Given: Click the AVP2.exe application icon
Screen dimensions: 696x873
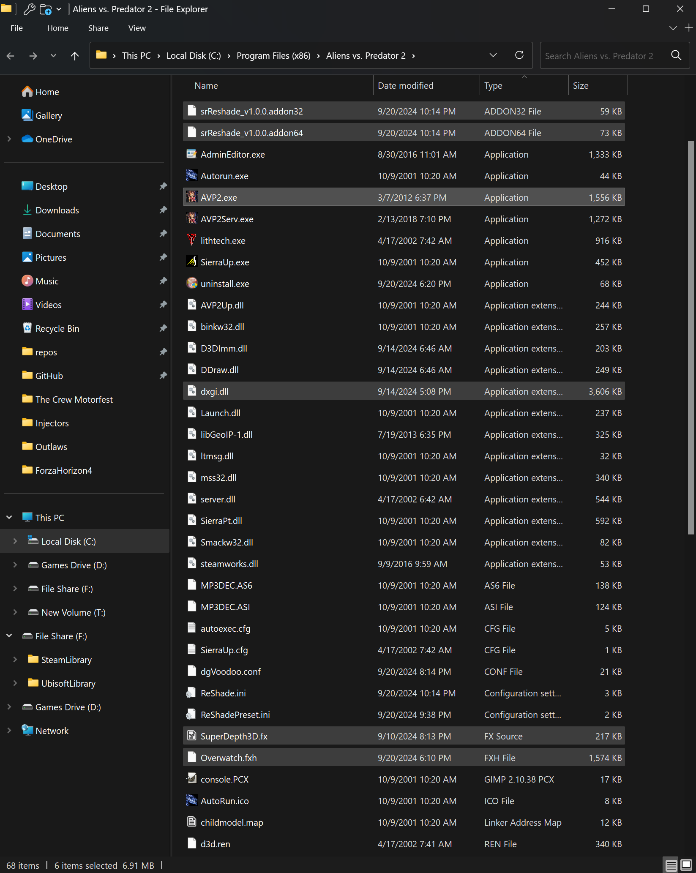Looking at the screenshot, I should [x=192, y=197].
